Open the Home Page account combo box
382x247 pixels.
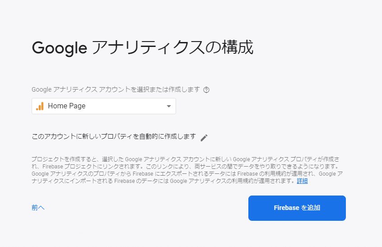tap(104, 106)
